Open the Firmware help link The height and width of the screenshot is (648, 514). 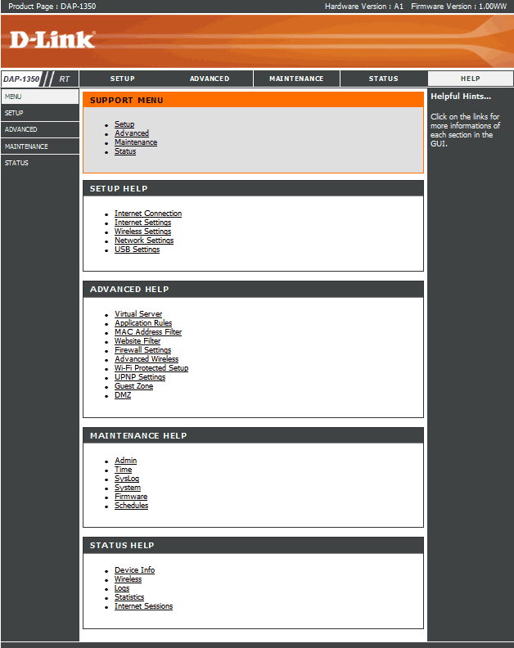pos(131,497)
